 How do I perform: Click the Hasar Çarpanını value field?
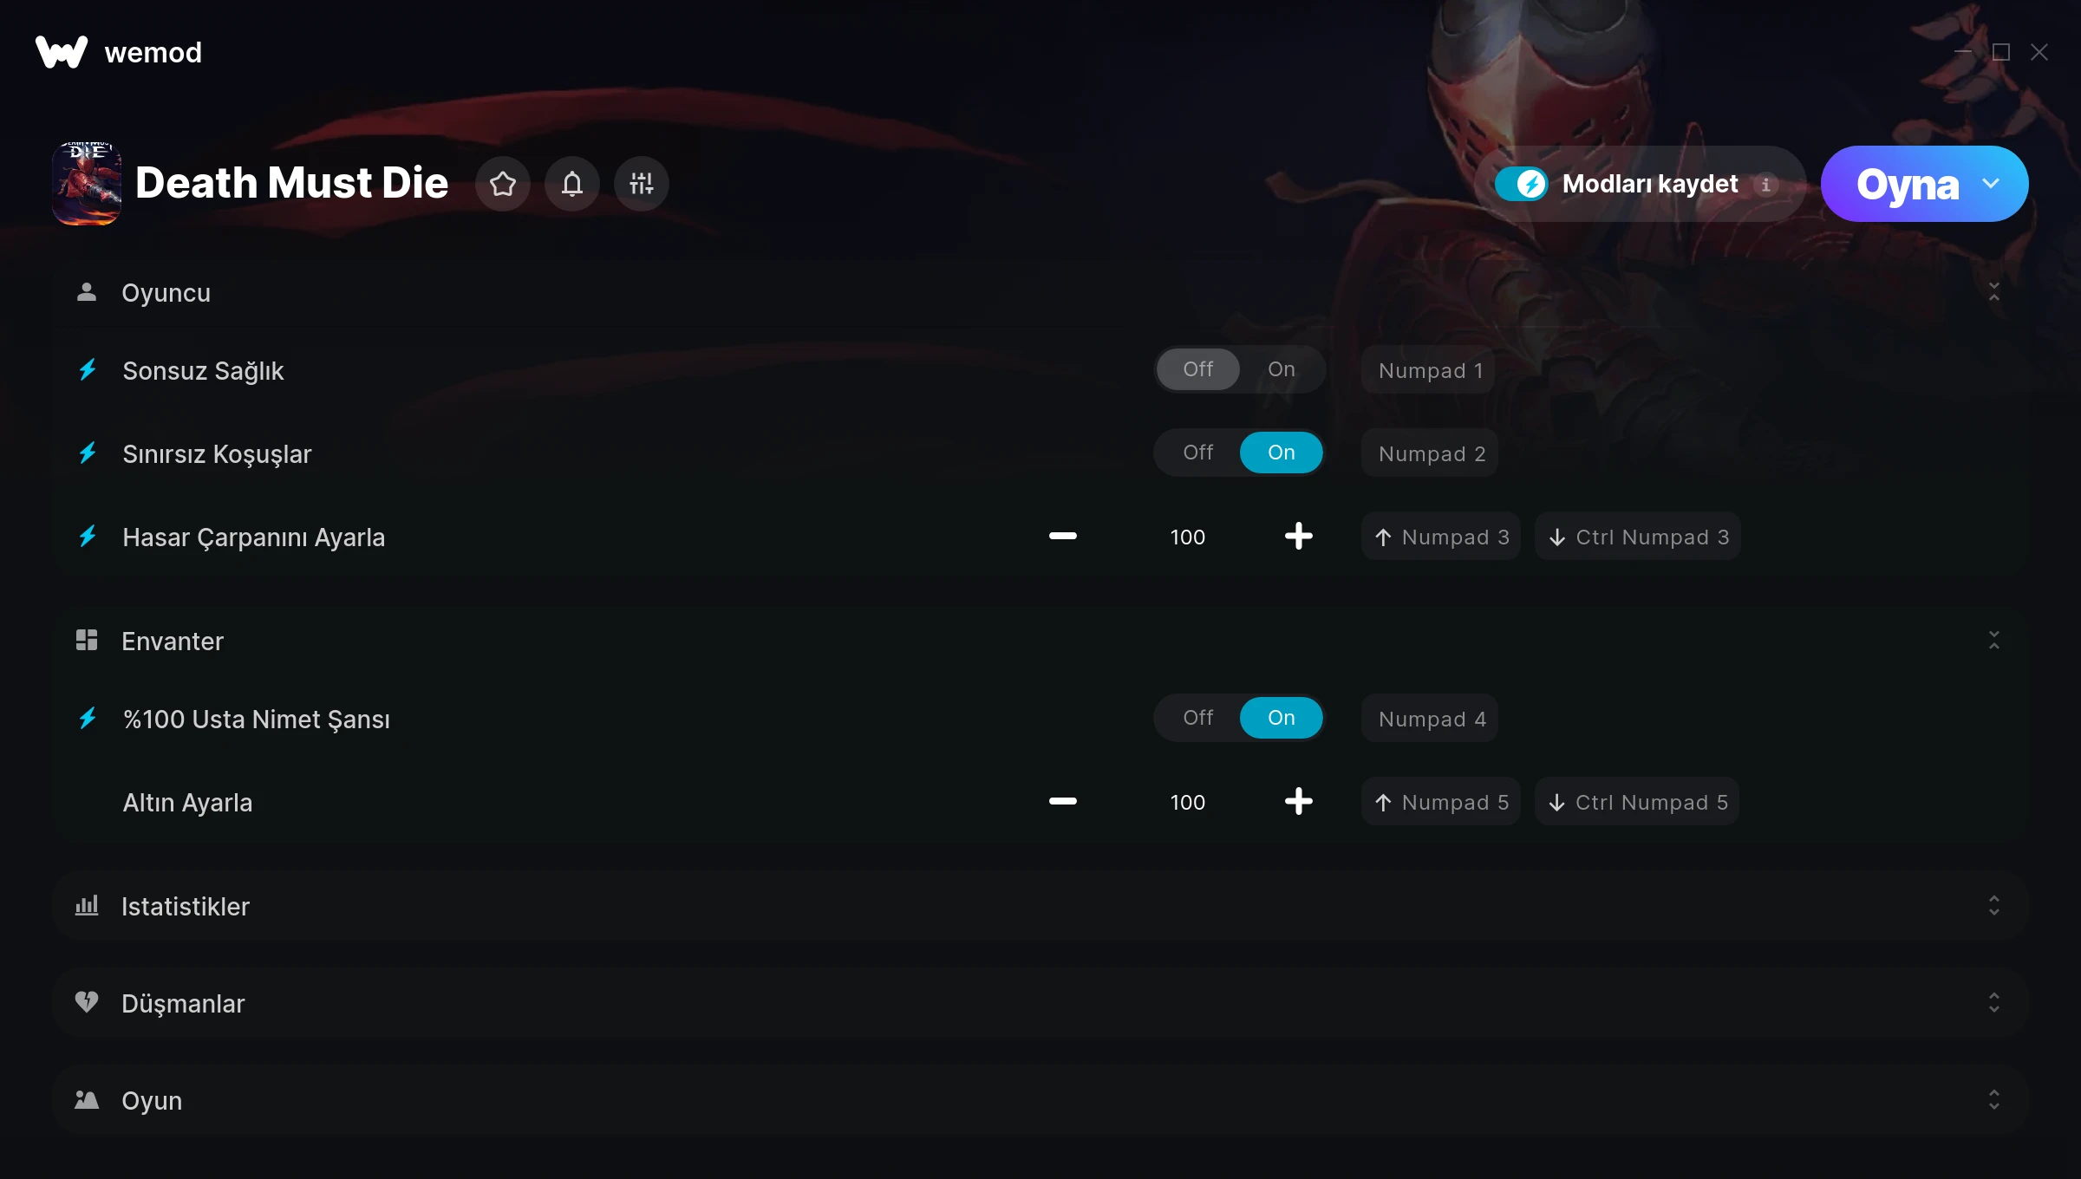(1188, 537)
